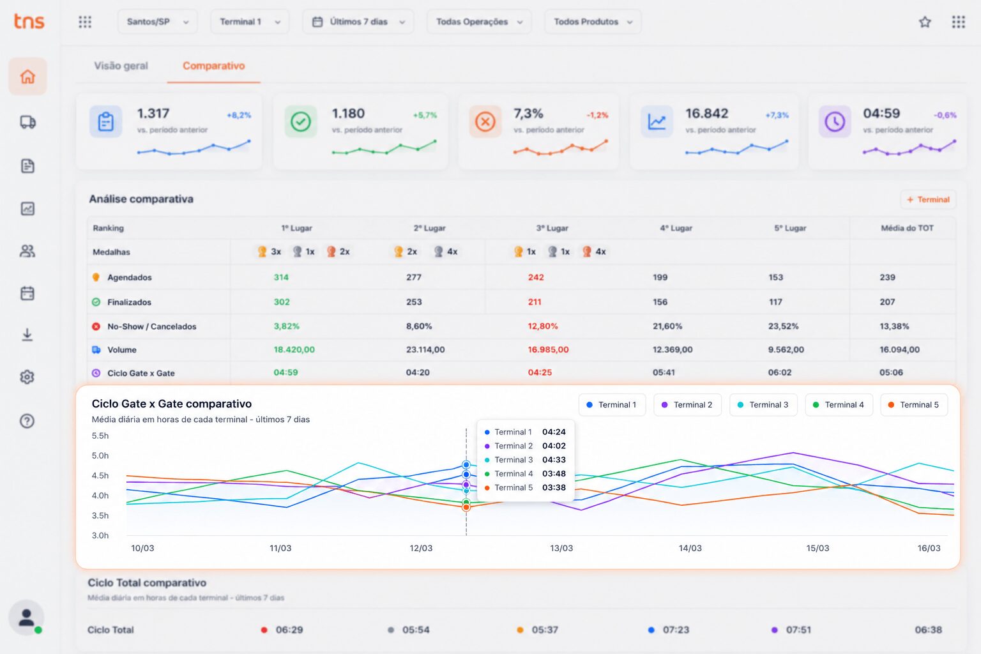Open the Últimos 7 dias date dropdown
Viewport: 981px width, 654px height.
[x=358, y=22]
